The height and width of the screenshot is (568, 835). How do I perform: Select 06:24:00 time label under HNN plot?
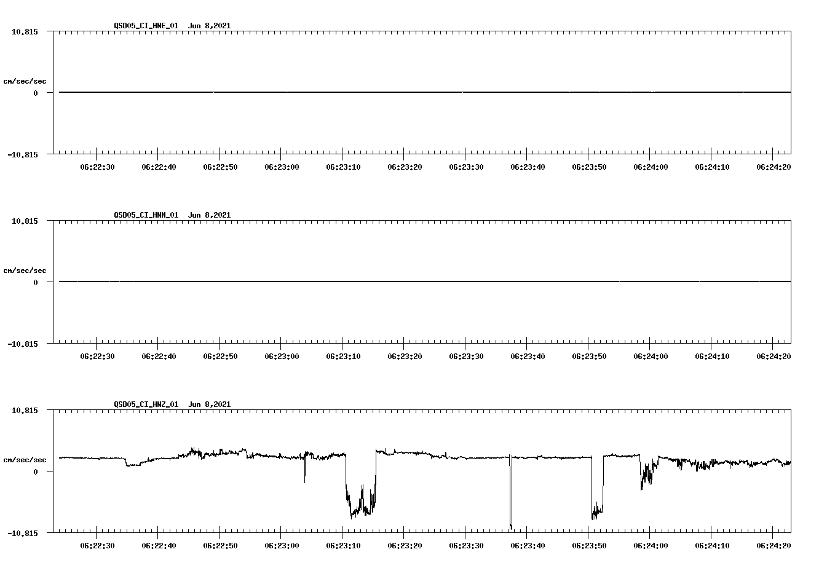tap(651, 357)
